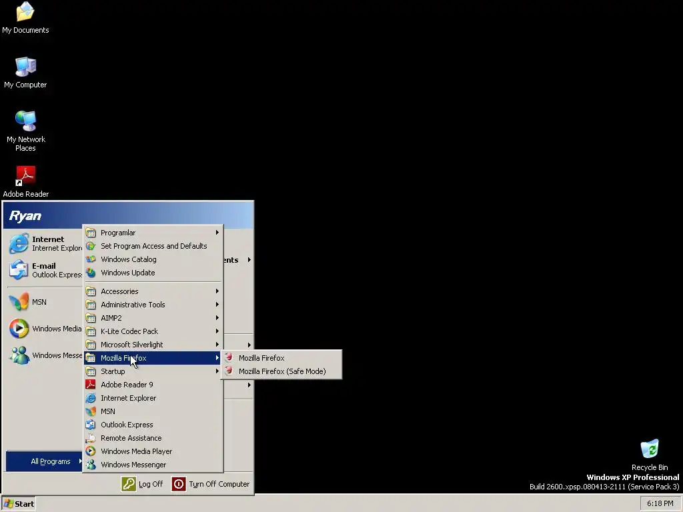Click the All Programs button
683x512 pixels.
tap(44, 461)
